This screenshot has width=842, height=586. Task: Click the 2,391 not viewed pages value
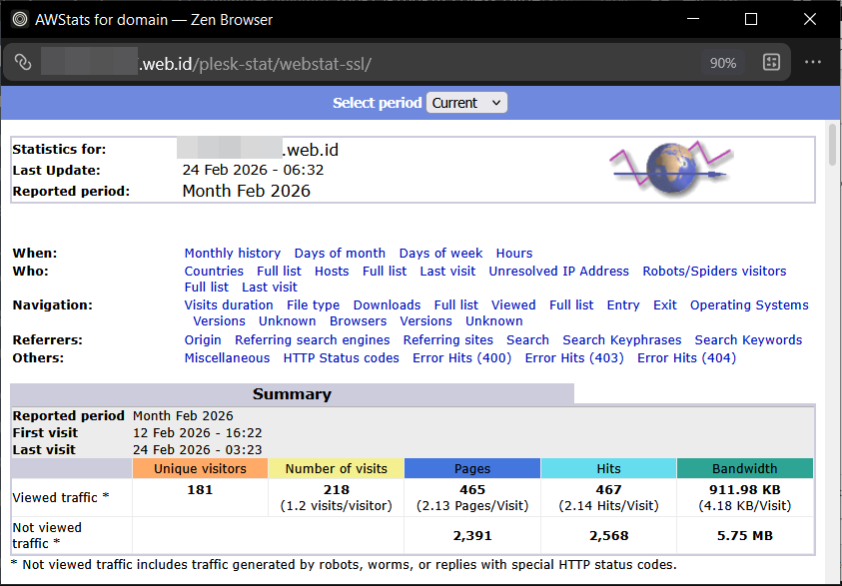(x=472, y=535)
